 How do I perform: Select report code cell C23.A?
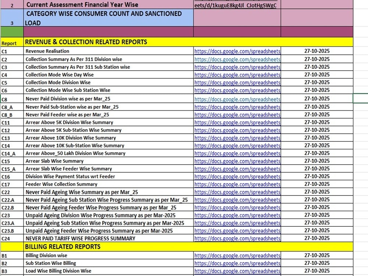point(12,223)
